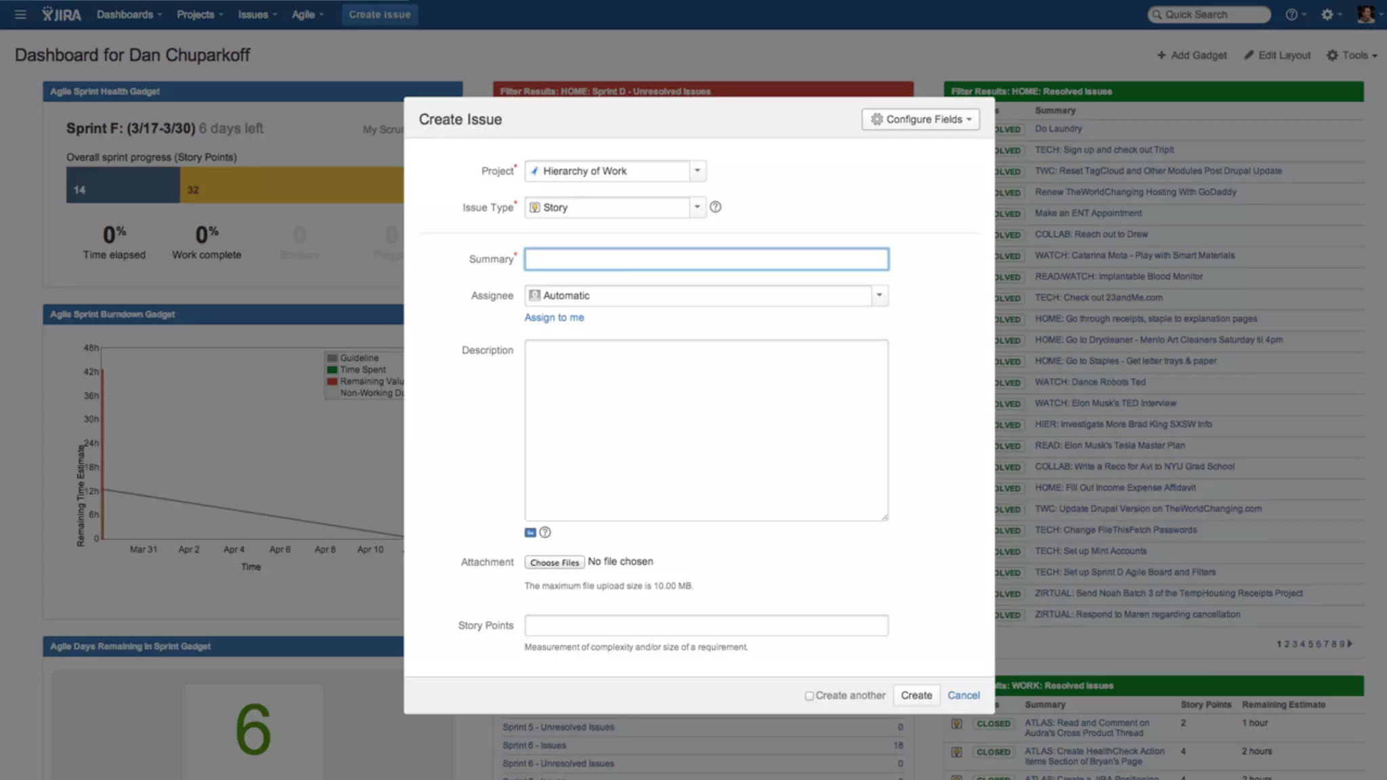Screen dimensions: 1387x780
Task: Open the Dashboards menu
Action: coord(129,14)
